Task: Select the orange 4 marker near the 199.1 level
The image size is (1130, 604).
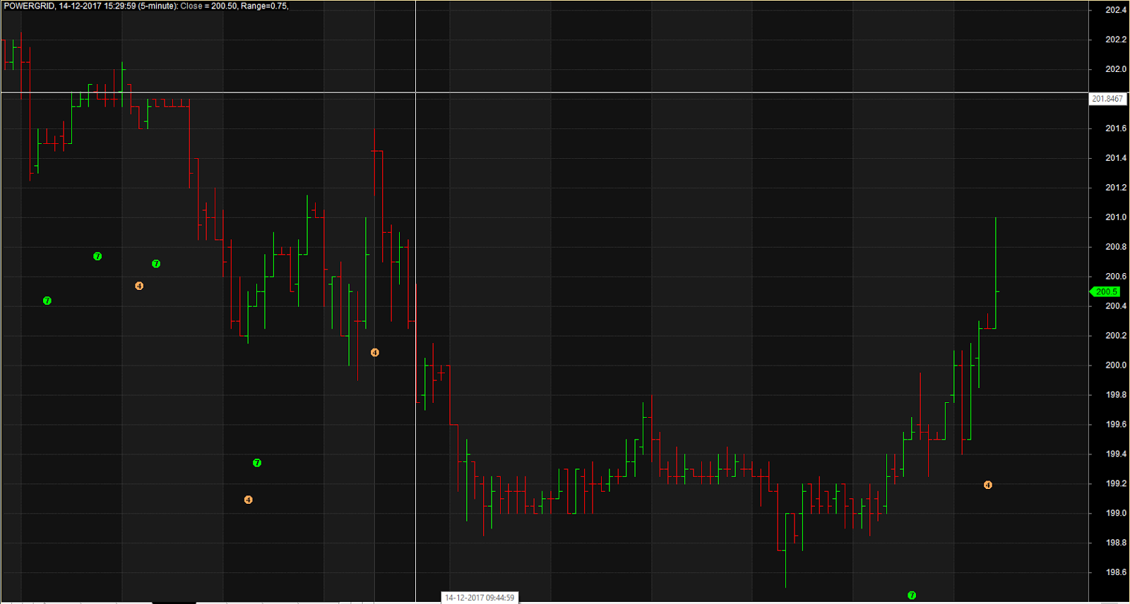Action: click(249, 500)
